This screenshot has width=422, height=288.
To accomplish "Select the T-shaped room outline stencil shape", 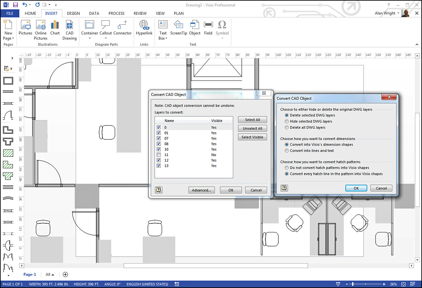I will point(8,141).
